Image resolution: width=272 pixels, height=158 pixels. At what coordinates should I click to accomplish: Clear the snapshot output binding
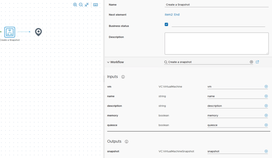click(x=266, y=151)
